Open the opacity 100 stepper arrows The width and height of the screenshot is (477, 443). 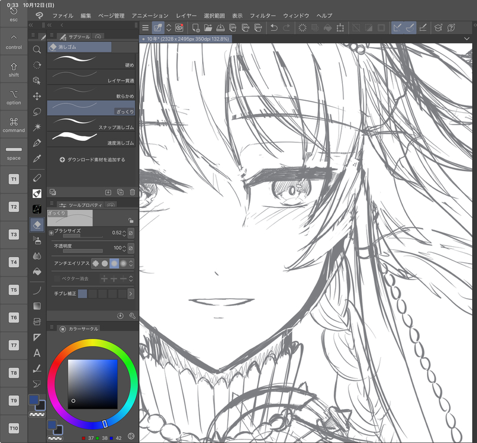pyautogui.click(x=124, y=248)
